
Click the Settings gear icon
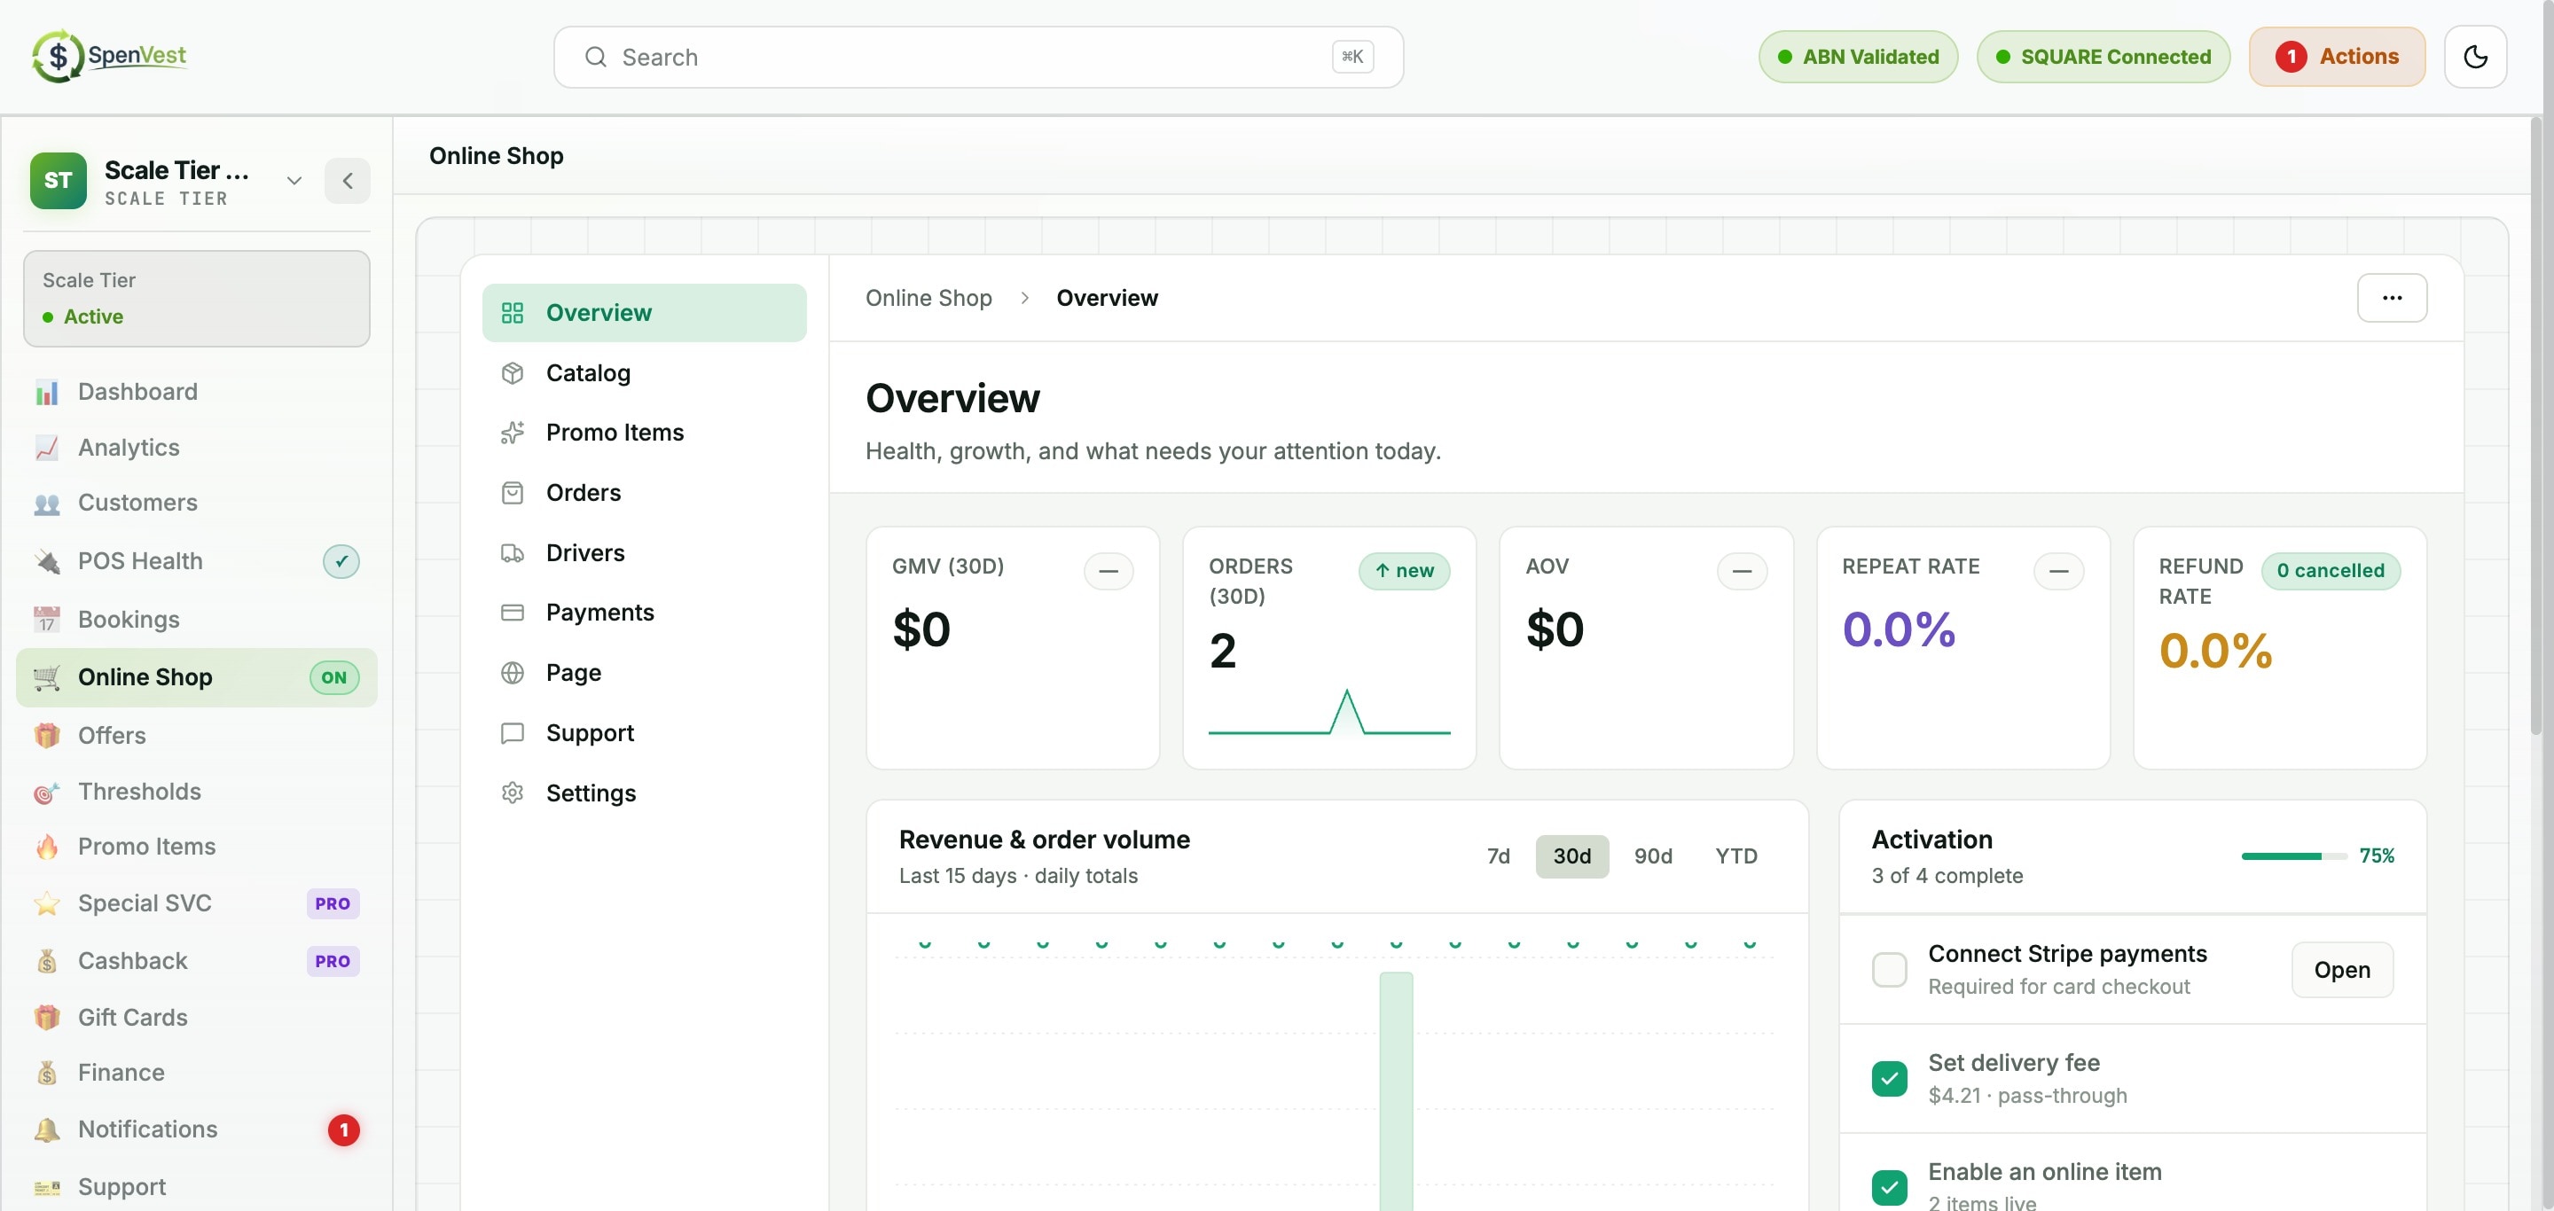[x=512, y=793]
